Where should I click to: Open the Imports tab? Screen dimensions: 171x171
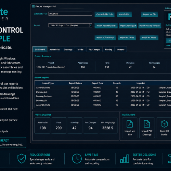point(121,50)
